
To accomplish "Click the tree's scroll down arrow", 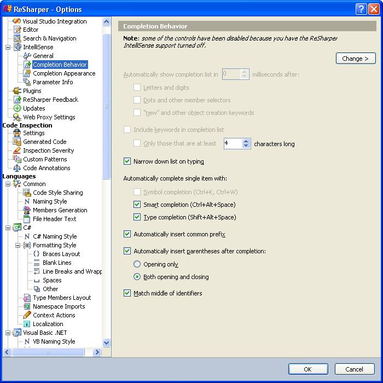I will pyautogui.click(x=106, y=343).
